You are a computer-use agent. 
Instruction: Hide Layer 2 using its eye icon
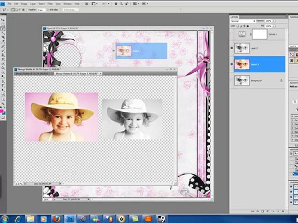(232, 48)
